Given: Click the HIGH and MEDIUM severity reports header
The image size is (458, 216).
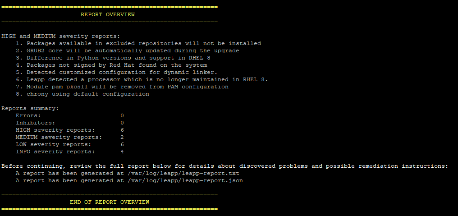Looking at the screenshot, I should tap(61, 36).
